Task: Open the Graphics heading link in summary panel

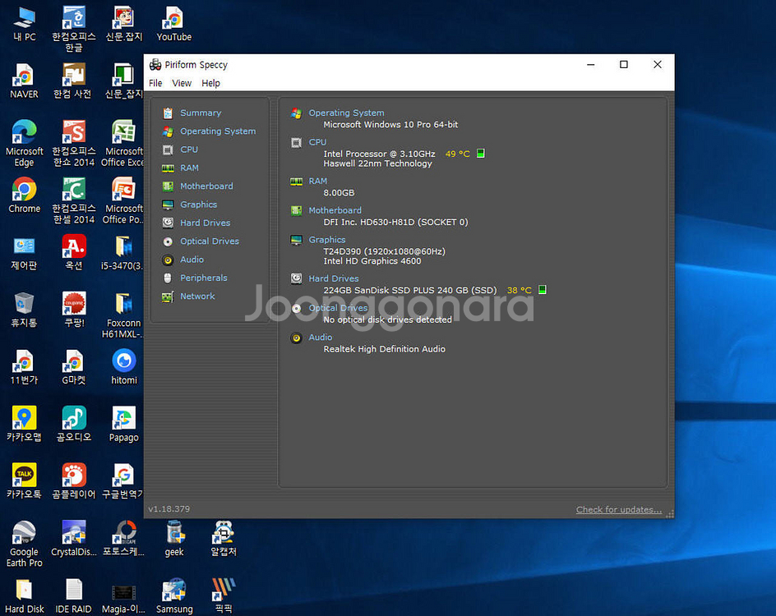Action: (x=327, y=239)
